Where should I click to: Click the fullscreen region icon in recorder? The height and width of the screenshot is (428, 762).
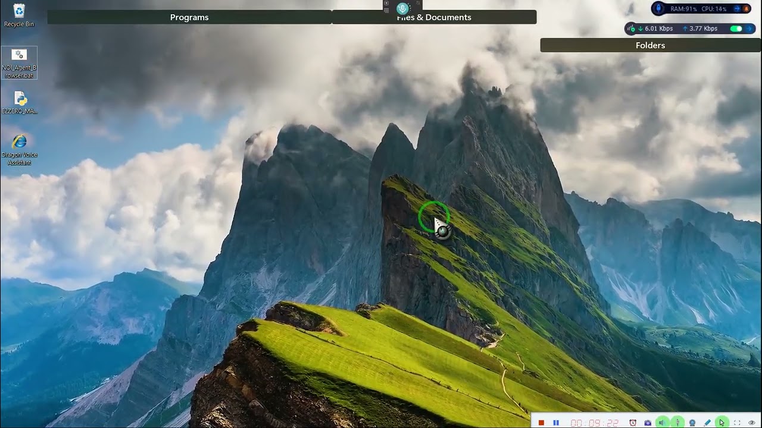point(737,423)
